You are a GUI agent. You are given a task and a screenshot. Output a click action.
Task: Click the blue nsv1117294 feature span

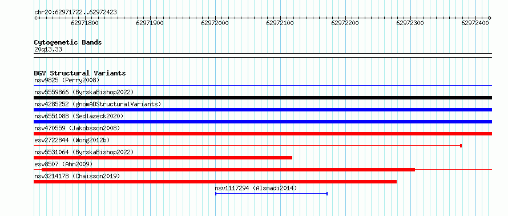(272, 194)
